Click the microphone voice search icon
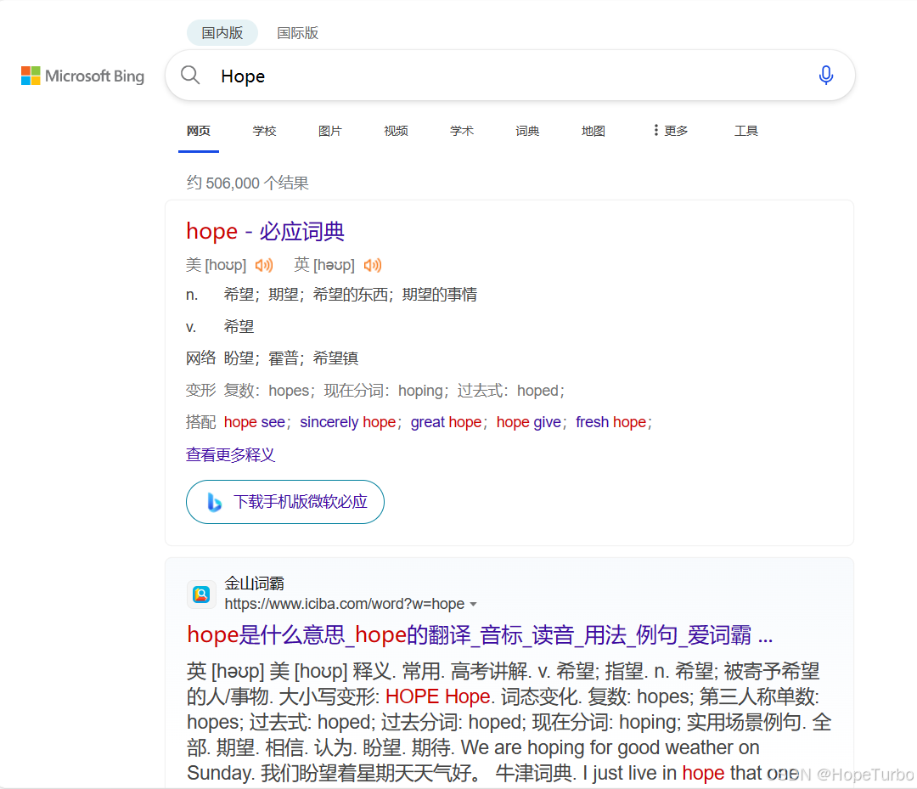The image size is (917, 789). click(x=825, y=75)
